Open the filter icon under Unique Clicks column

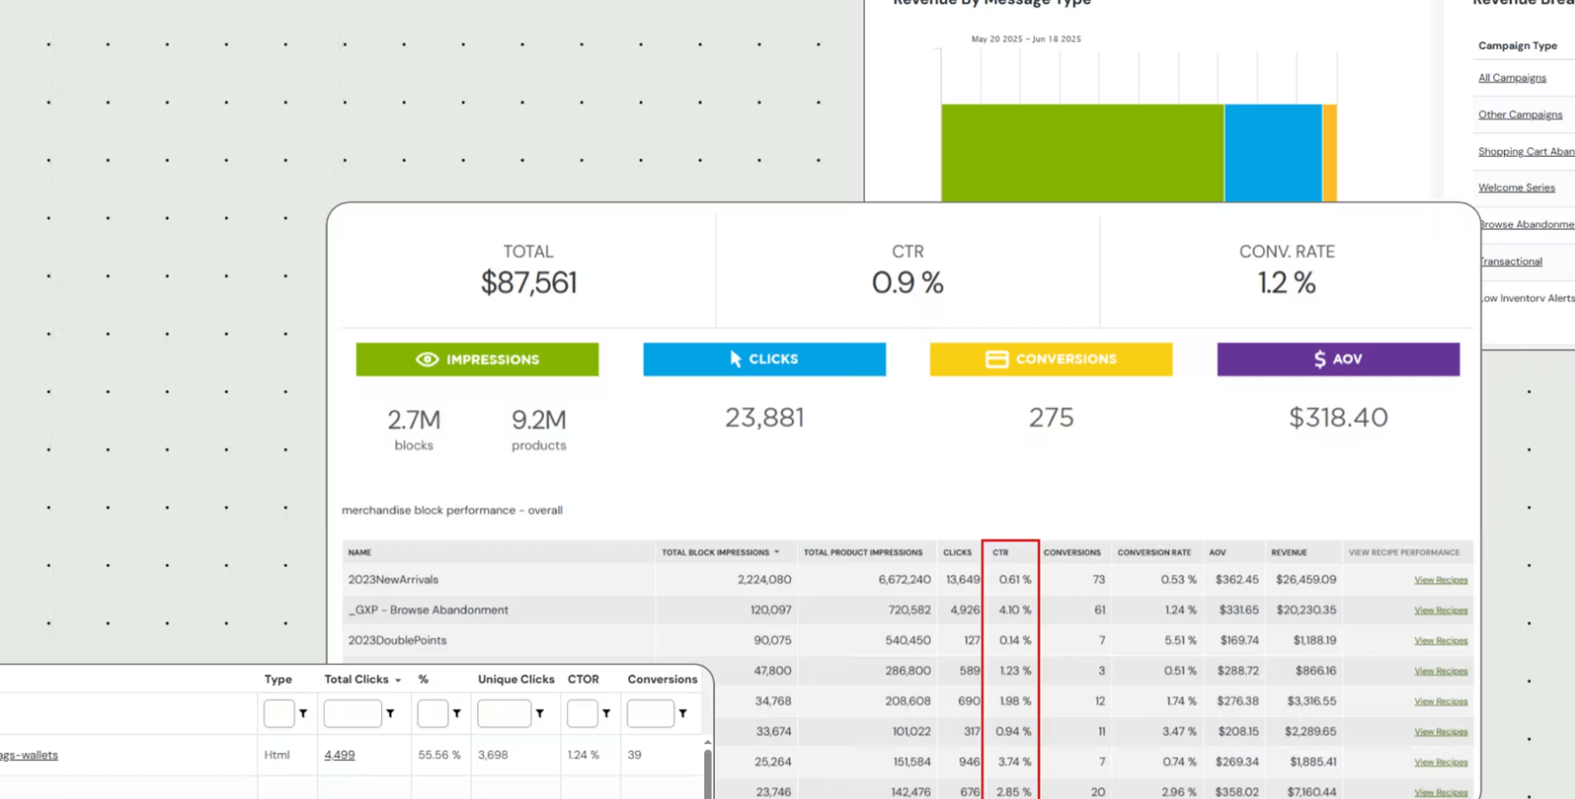pyautogui.click(x=540, y=714)
